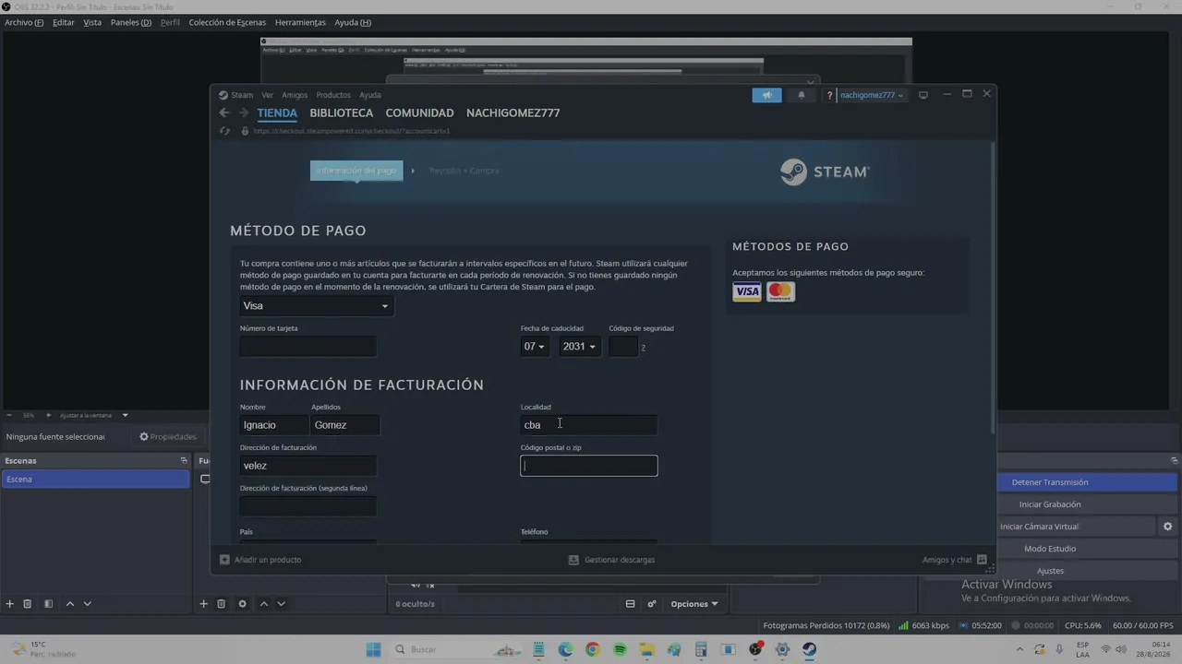
Task: Remove selected scene with the trash icon
Action: pos(28,604)
